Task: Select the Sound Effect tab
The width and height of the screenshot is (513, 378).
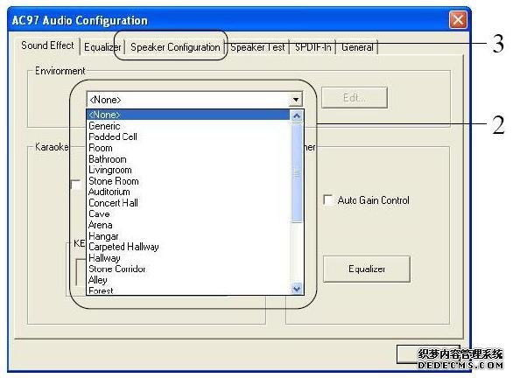Action: pyautogui.click(x=47, y=45)
